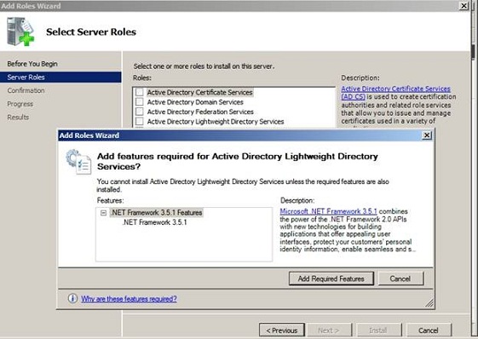
Task: Click Active Directory Lightweight Directory Services role label
Action: pyautogui.click(x=216, y=122)
